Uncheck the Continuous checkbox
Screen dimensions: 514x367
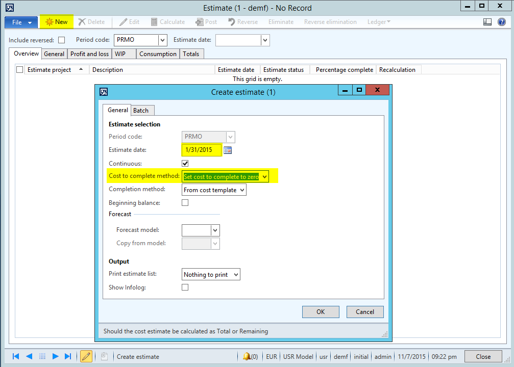click(185, 164)
